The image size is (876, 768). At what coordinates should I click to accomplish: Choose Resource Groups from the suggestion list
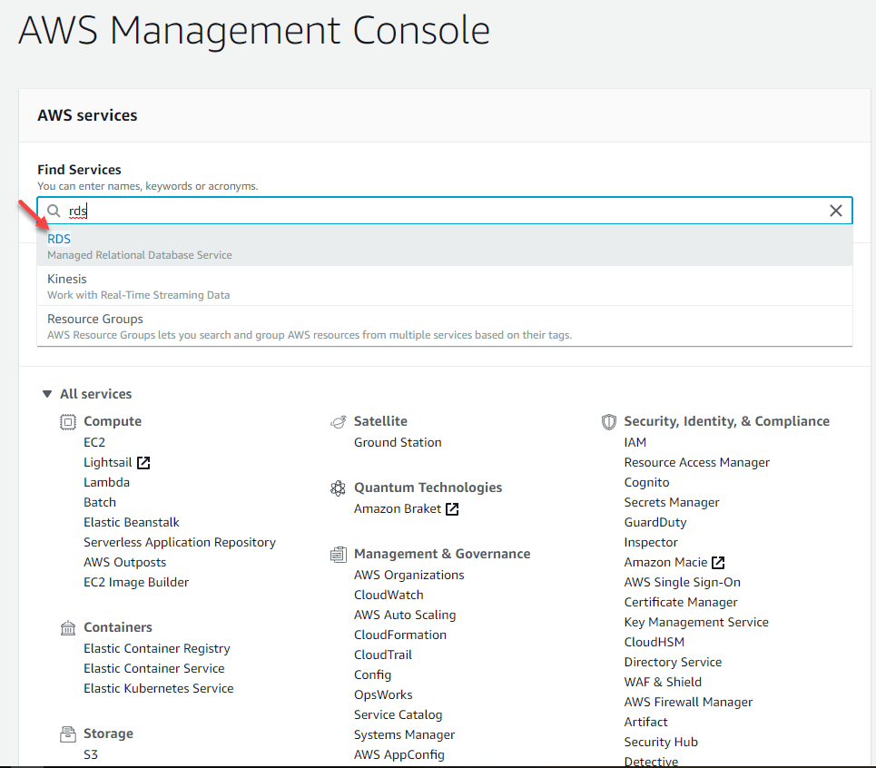pos(94,319)
